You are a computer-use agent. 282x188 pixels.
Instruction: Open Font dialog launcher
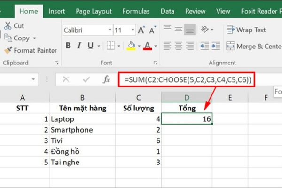tap(156, 63)
